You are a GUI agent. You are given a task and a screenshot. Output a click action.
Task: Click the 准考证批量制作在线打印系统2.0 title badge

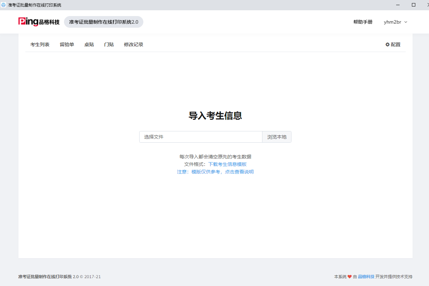coord(104,22)
